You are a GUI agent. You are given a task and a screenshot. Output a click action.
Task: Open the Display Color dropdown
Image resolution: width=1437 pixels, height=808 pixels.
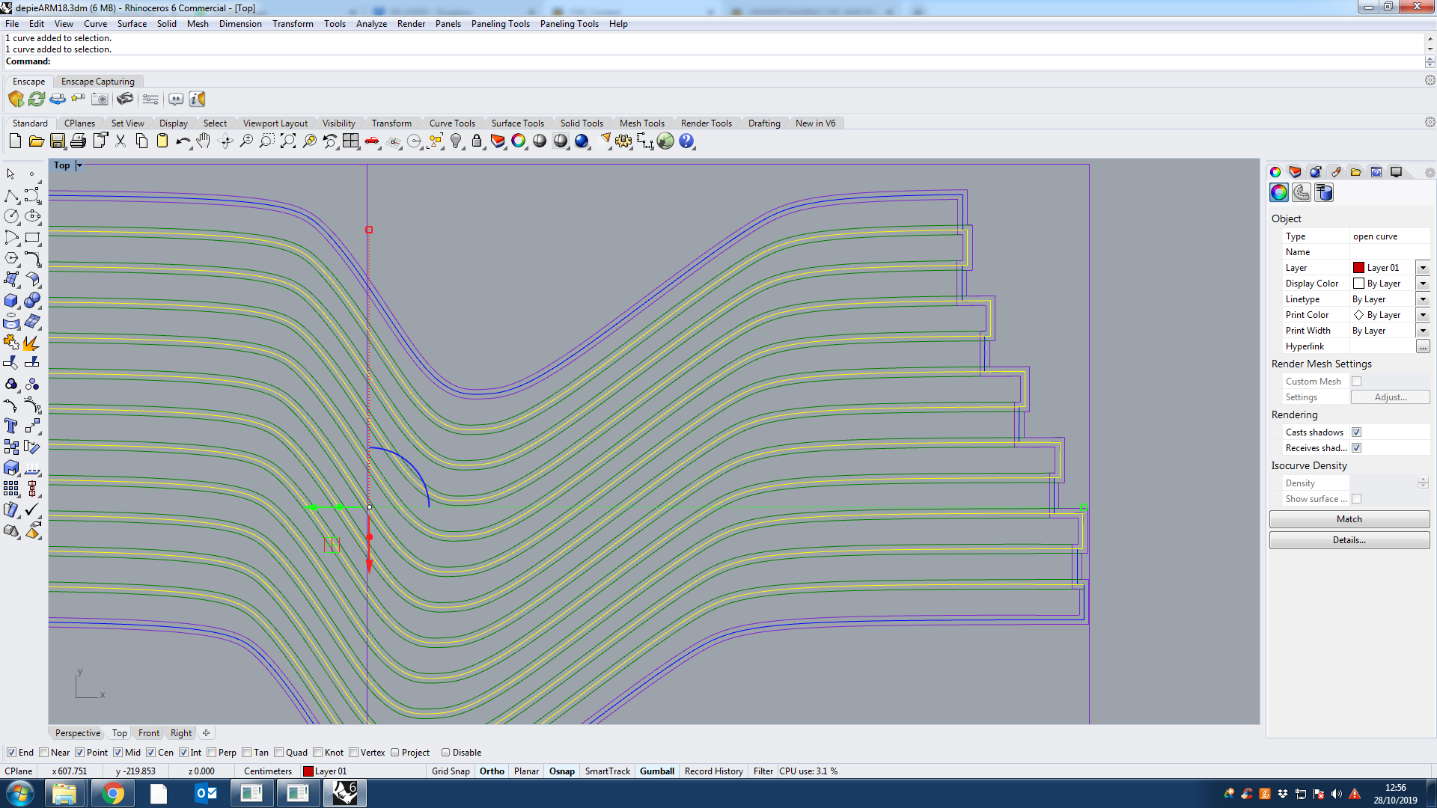coord(1423,284)
